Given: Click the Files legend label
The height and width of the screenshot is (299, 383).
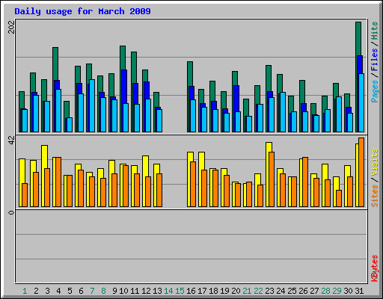Looking at the screenshot, I should 374,59.
